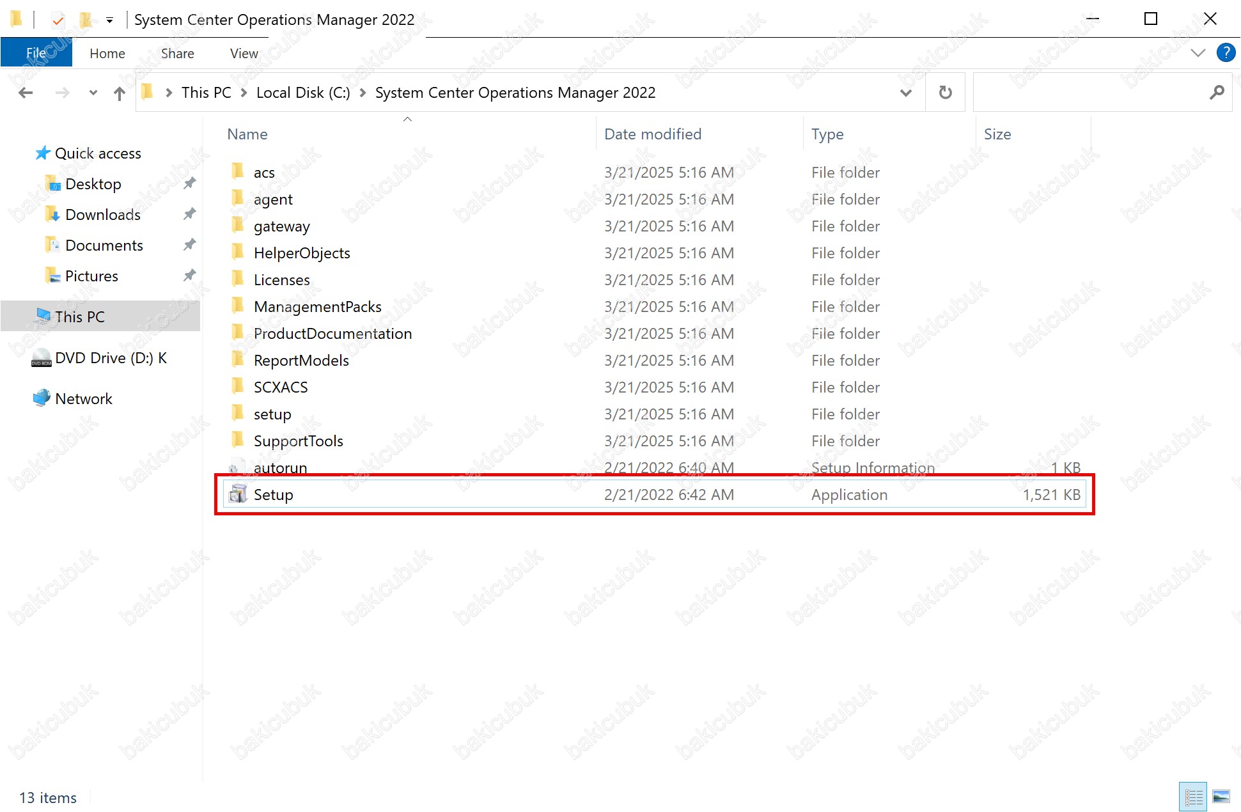Viewport: 1241px width, 812px height.
Task: Unpin Pictures using its pin icon
Action: [189, 276]
